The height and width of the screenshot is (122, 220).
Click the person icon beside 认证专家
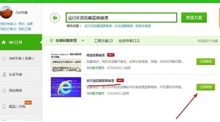point(4,74)
